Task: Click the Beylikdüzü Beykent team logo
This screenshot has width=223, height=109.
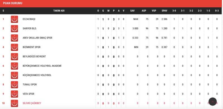Action: click(x=14, y=56)
